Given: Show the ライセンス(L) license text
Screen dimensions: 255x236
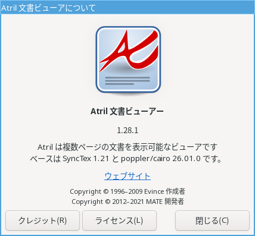Looking at the screenshot, I should (x=119, y=221).
